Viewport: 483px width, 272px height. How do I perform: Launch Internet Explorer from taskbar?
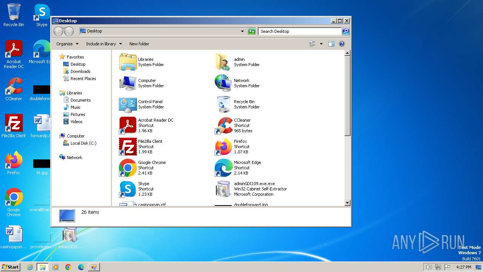(x=30, y=267)
